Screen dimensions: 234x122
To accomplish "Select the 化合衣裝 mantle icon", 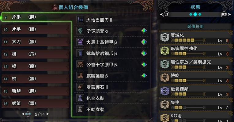I will click(x=80, y=98).
